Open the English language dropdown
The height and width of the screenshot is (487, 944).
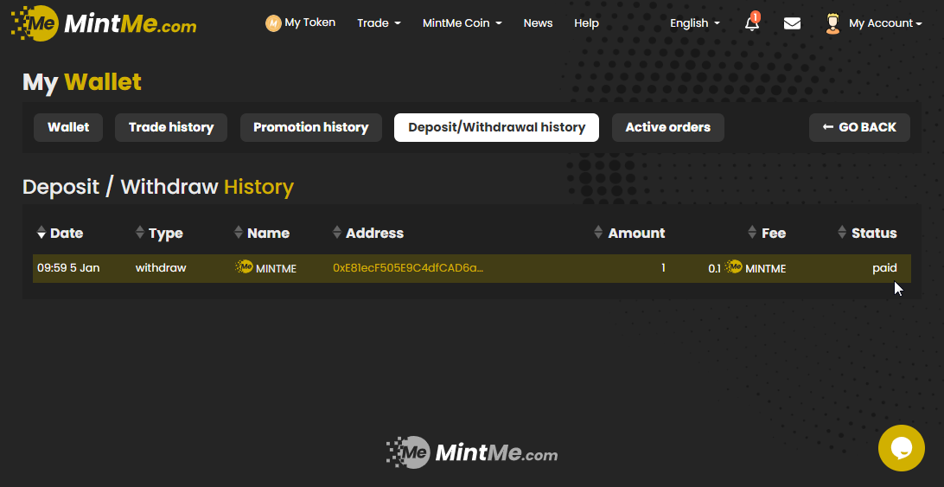tap(694, 23)
